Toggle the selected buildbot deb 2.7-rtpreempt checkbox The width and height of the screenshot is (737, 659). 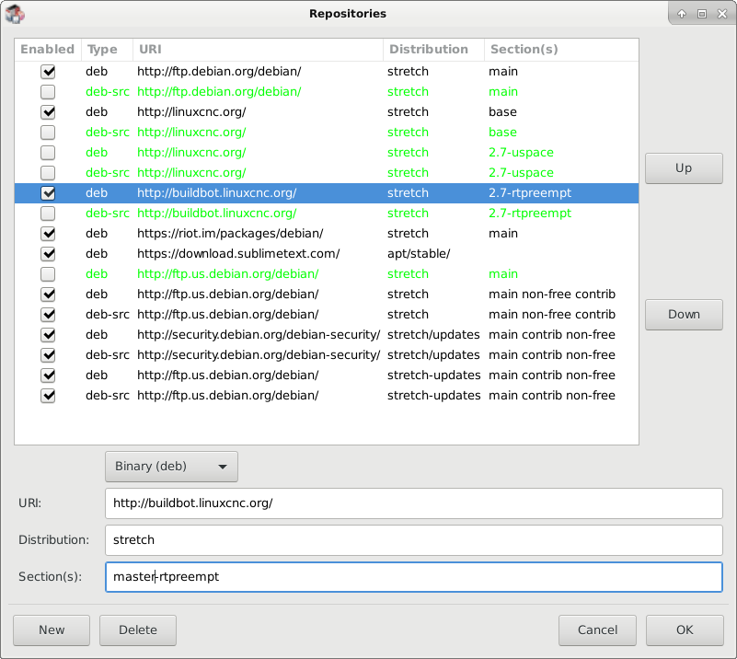(x=48, y=192)
